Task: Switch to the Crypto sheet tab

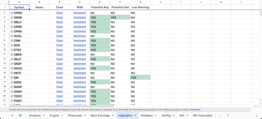Action: (x=54, y=116)
